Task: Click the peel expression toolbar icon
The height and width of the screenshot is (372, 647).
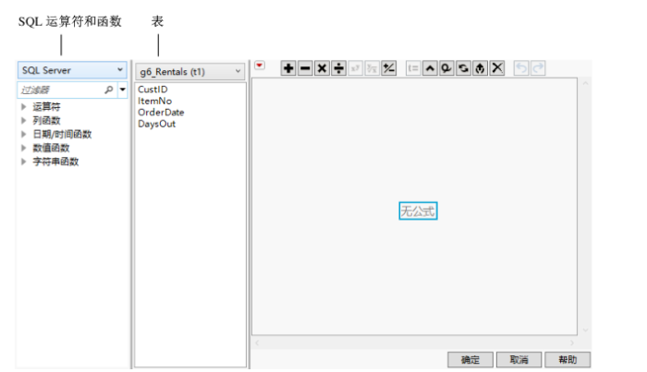Action: (480, 68)
